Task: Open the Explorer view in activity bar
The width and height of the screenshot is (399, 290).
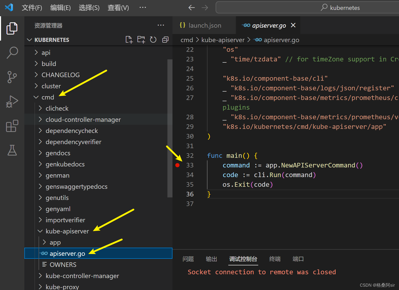Action: coord(12,28)
